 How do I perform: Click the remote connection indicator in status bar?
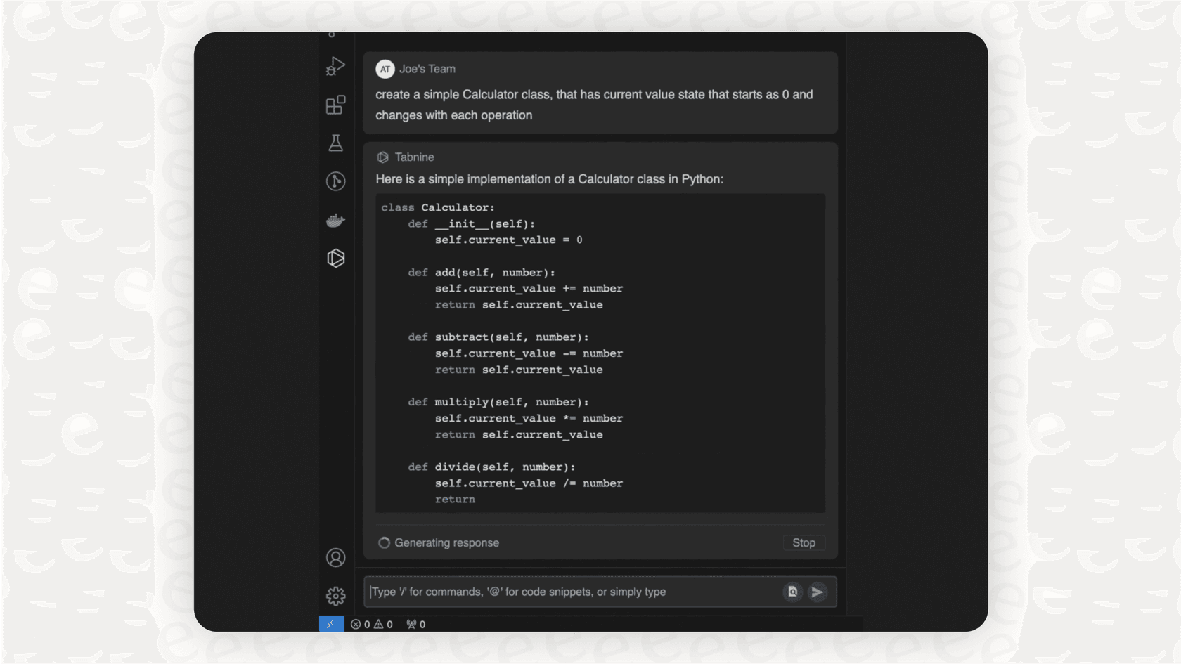(330, 624)
